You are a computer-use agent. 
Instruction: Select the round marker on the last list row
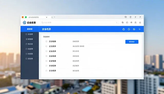coord(46,71)
